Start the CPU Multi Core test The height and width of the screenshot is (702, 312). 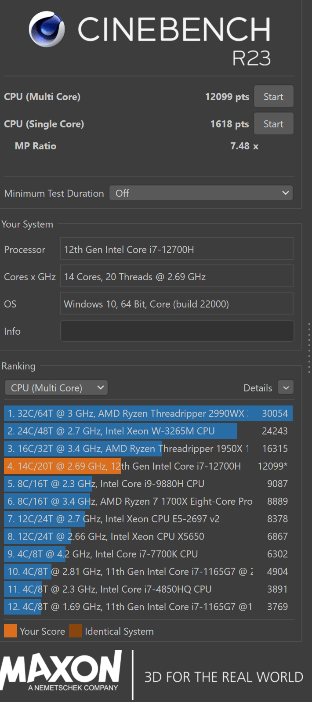tap(273, 97)
